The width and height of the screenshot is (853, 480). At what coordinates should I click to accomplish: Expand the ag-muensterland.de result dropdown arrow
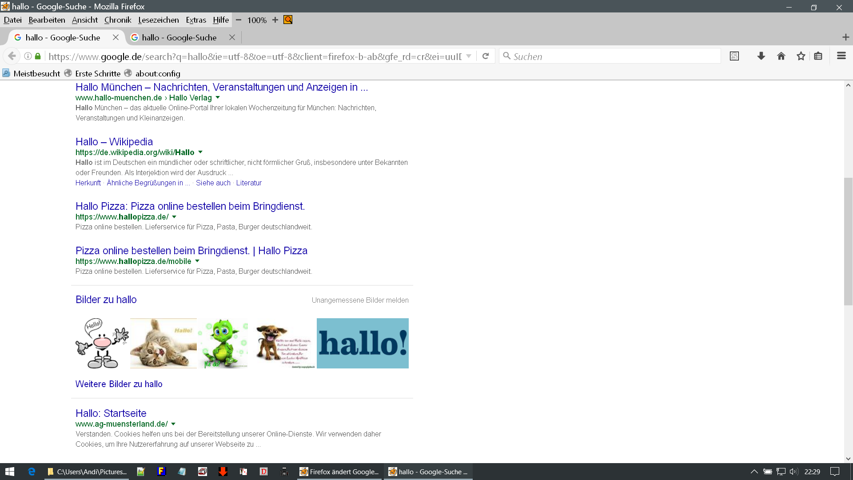click(173, 424)
